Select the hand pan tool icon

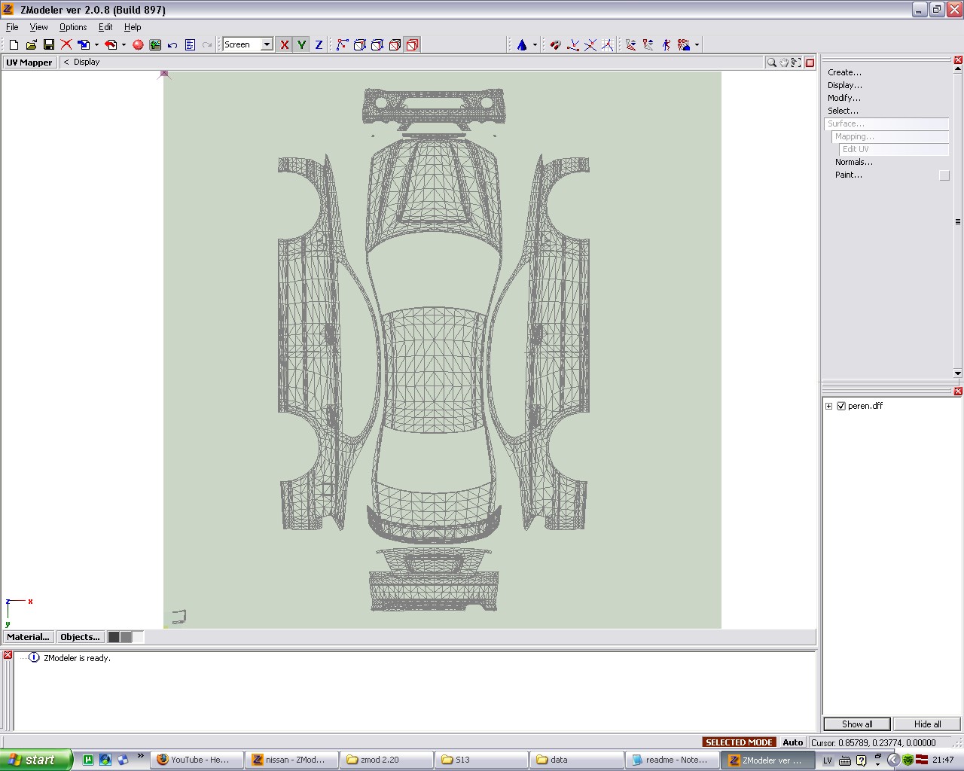click(783, 62)
